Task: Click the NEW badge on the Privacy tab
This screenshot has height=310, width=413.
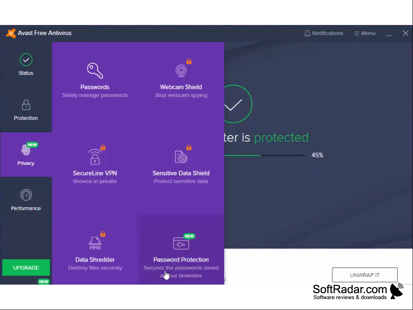Action: point(32,145)
